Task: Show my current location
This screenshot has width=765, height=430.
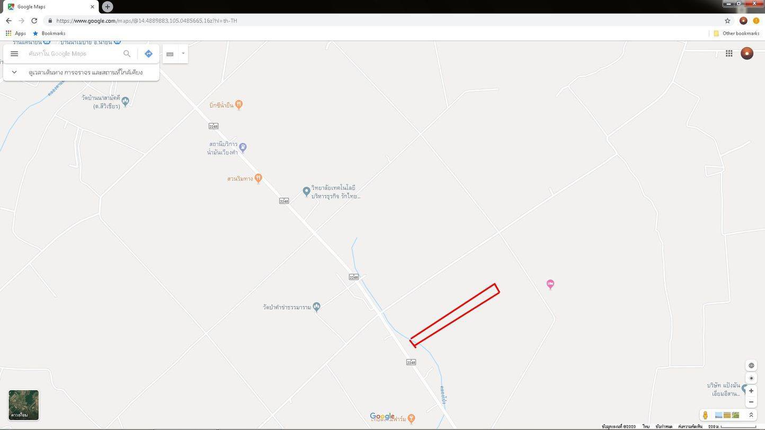Action: click(751, 378)
